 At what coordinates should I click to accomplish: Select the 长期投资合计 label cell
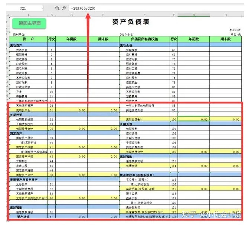tap(29, 129)
